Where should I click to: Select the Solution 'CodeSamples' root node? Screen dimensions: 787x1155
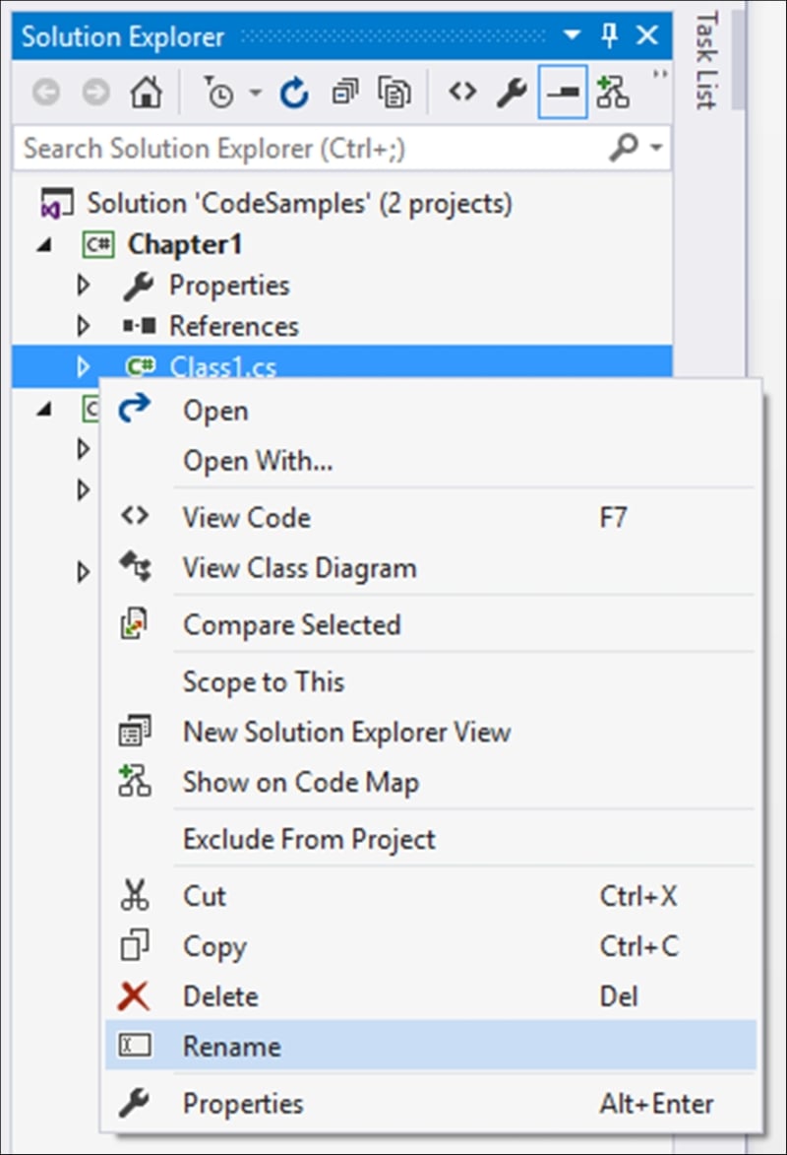click(x=299, y=204)
